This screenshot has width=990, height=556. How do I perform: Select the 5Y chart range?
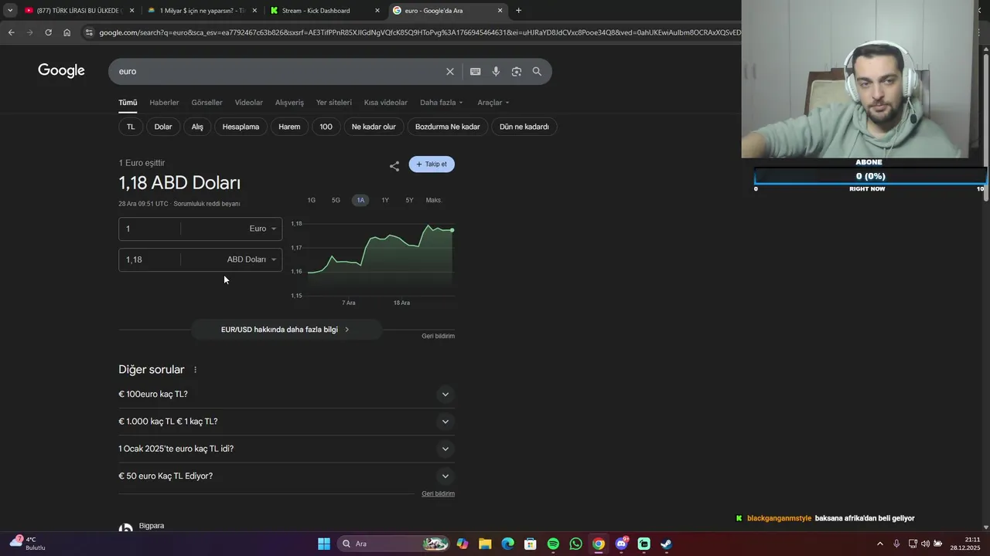point(409,200)
